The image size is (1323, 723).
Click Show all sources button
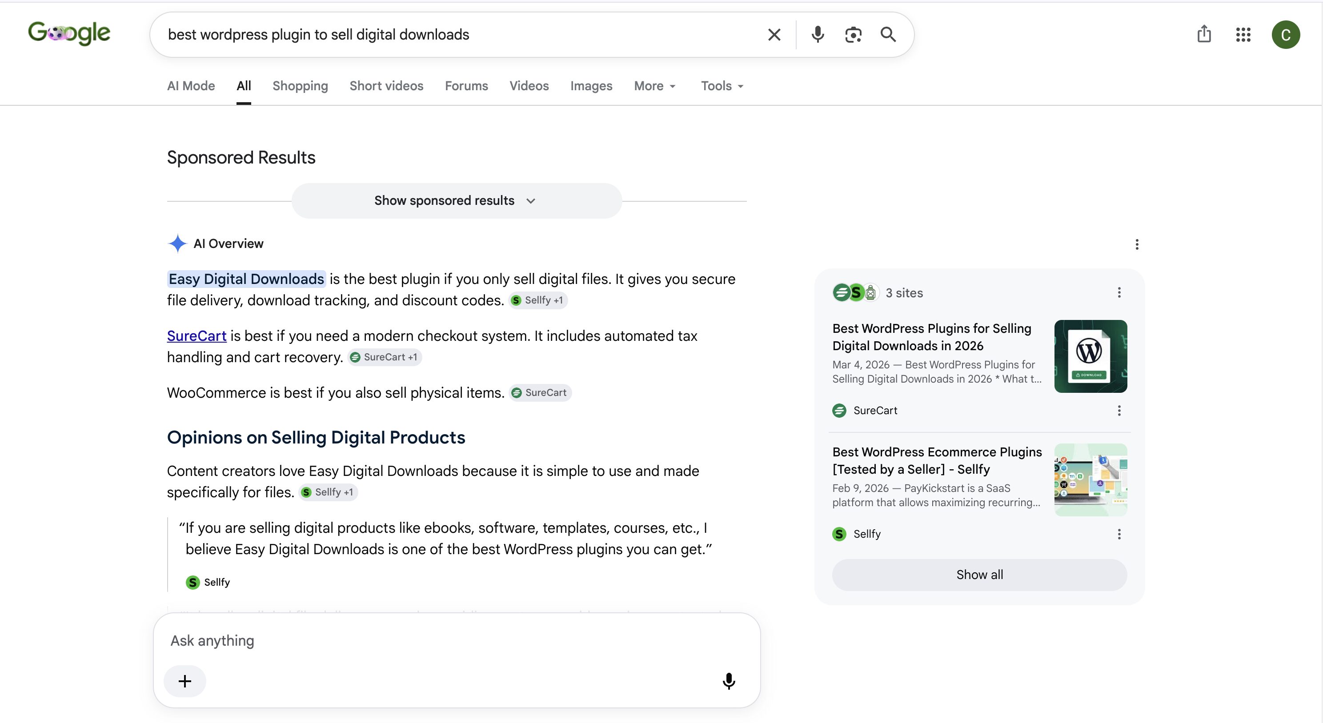point(979,575)
